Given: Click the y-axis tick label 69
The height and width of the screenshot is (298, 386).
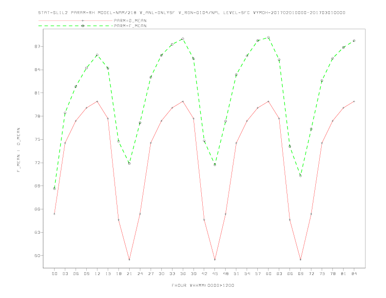Looking at the screenshot, I should (38, 186).
